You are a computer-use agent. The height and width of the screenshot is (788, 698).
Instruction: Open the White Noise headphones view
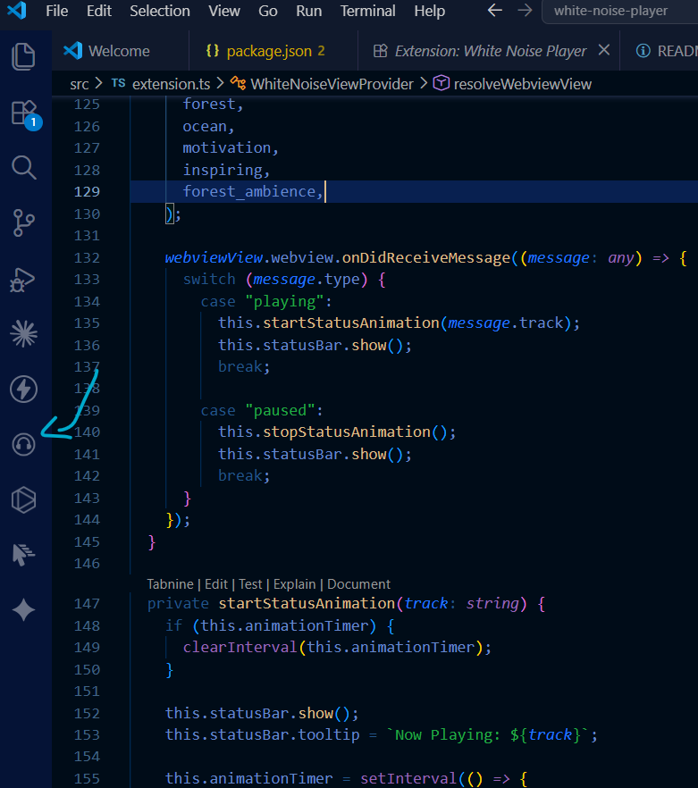23,445
